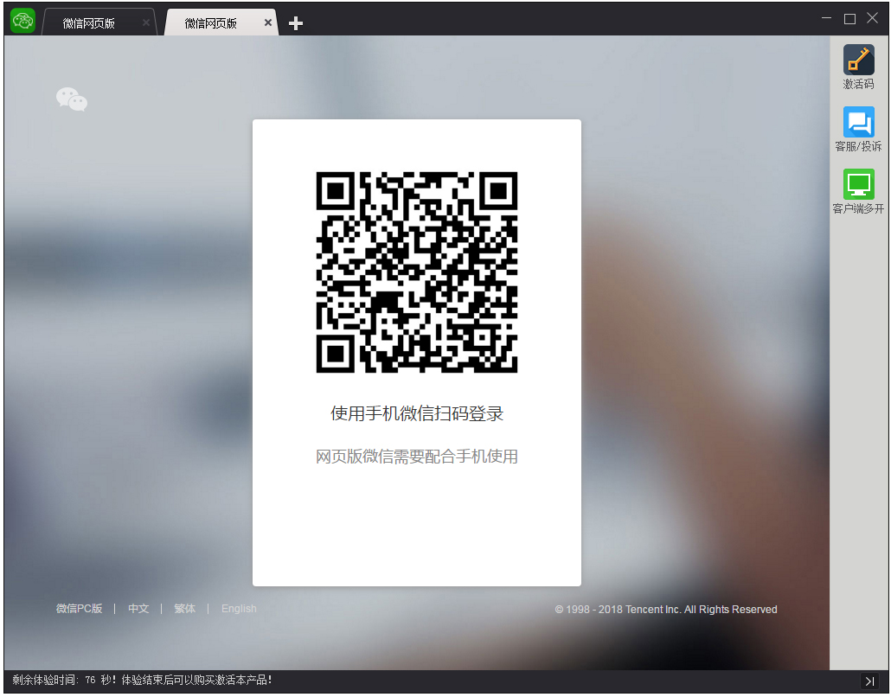This screenshot has width=891, height=697.
Task: Open the 客服/投诉 chat bubble icon
Action: click(858, 122)
